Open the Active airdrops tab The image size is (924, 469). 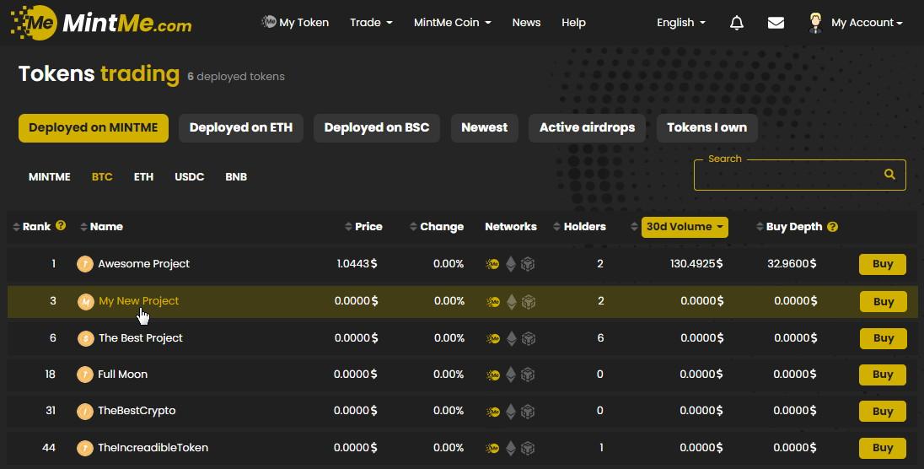(587, 128)
